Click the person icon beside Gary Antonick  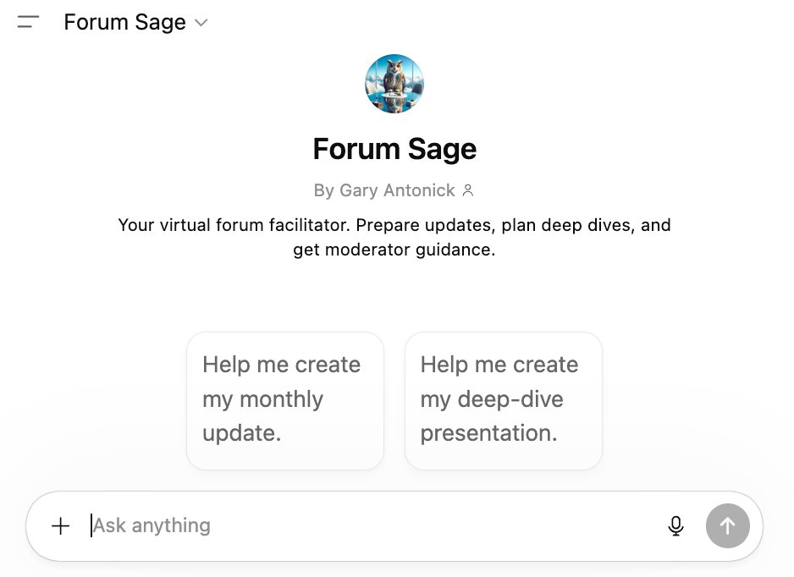[x=468, y=190]
